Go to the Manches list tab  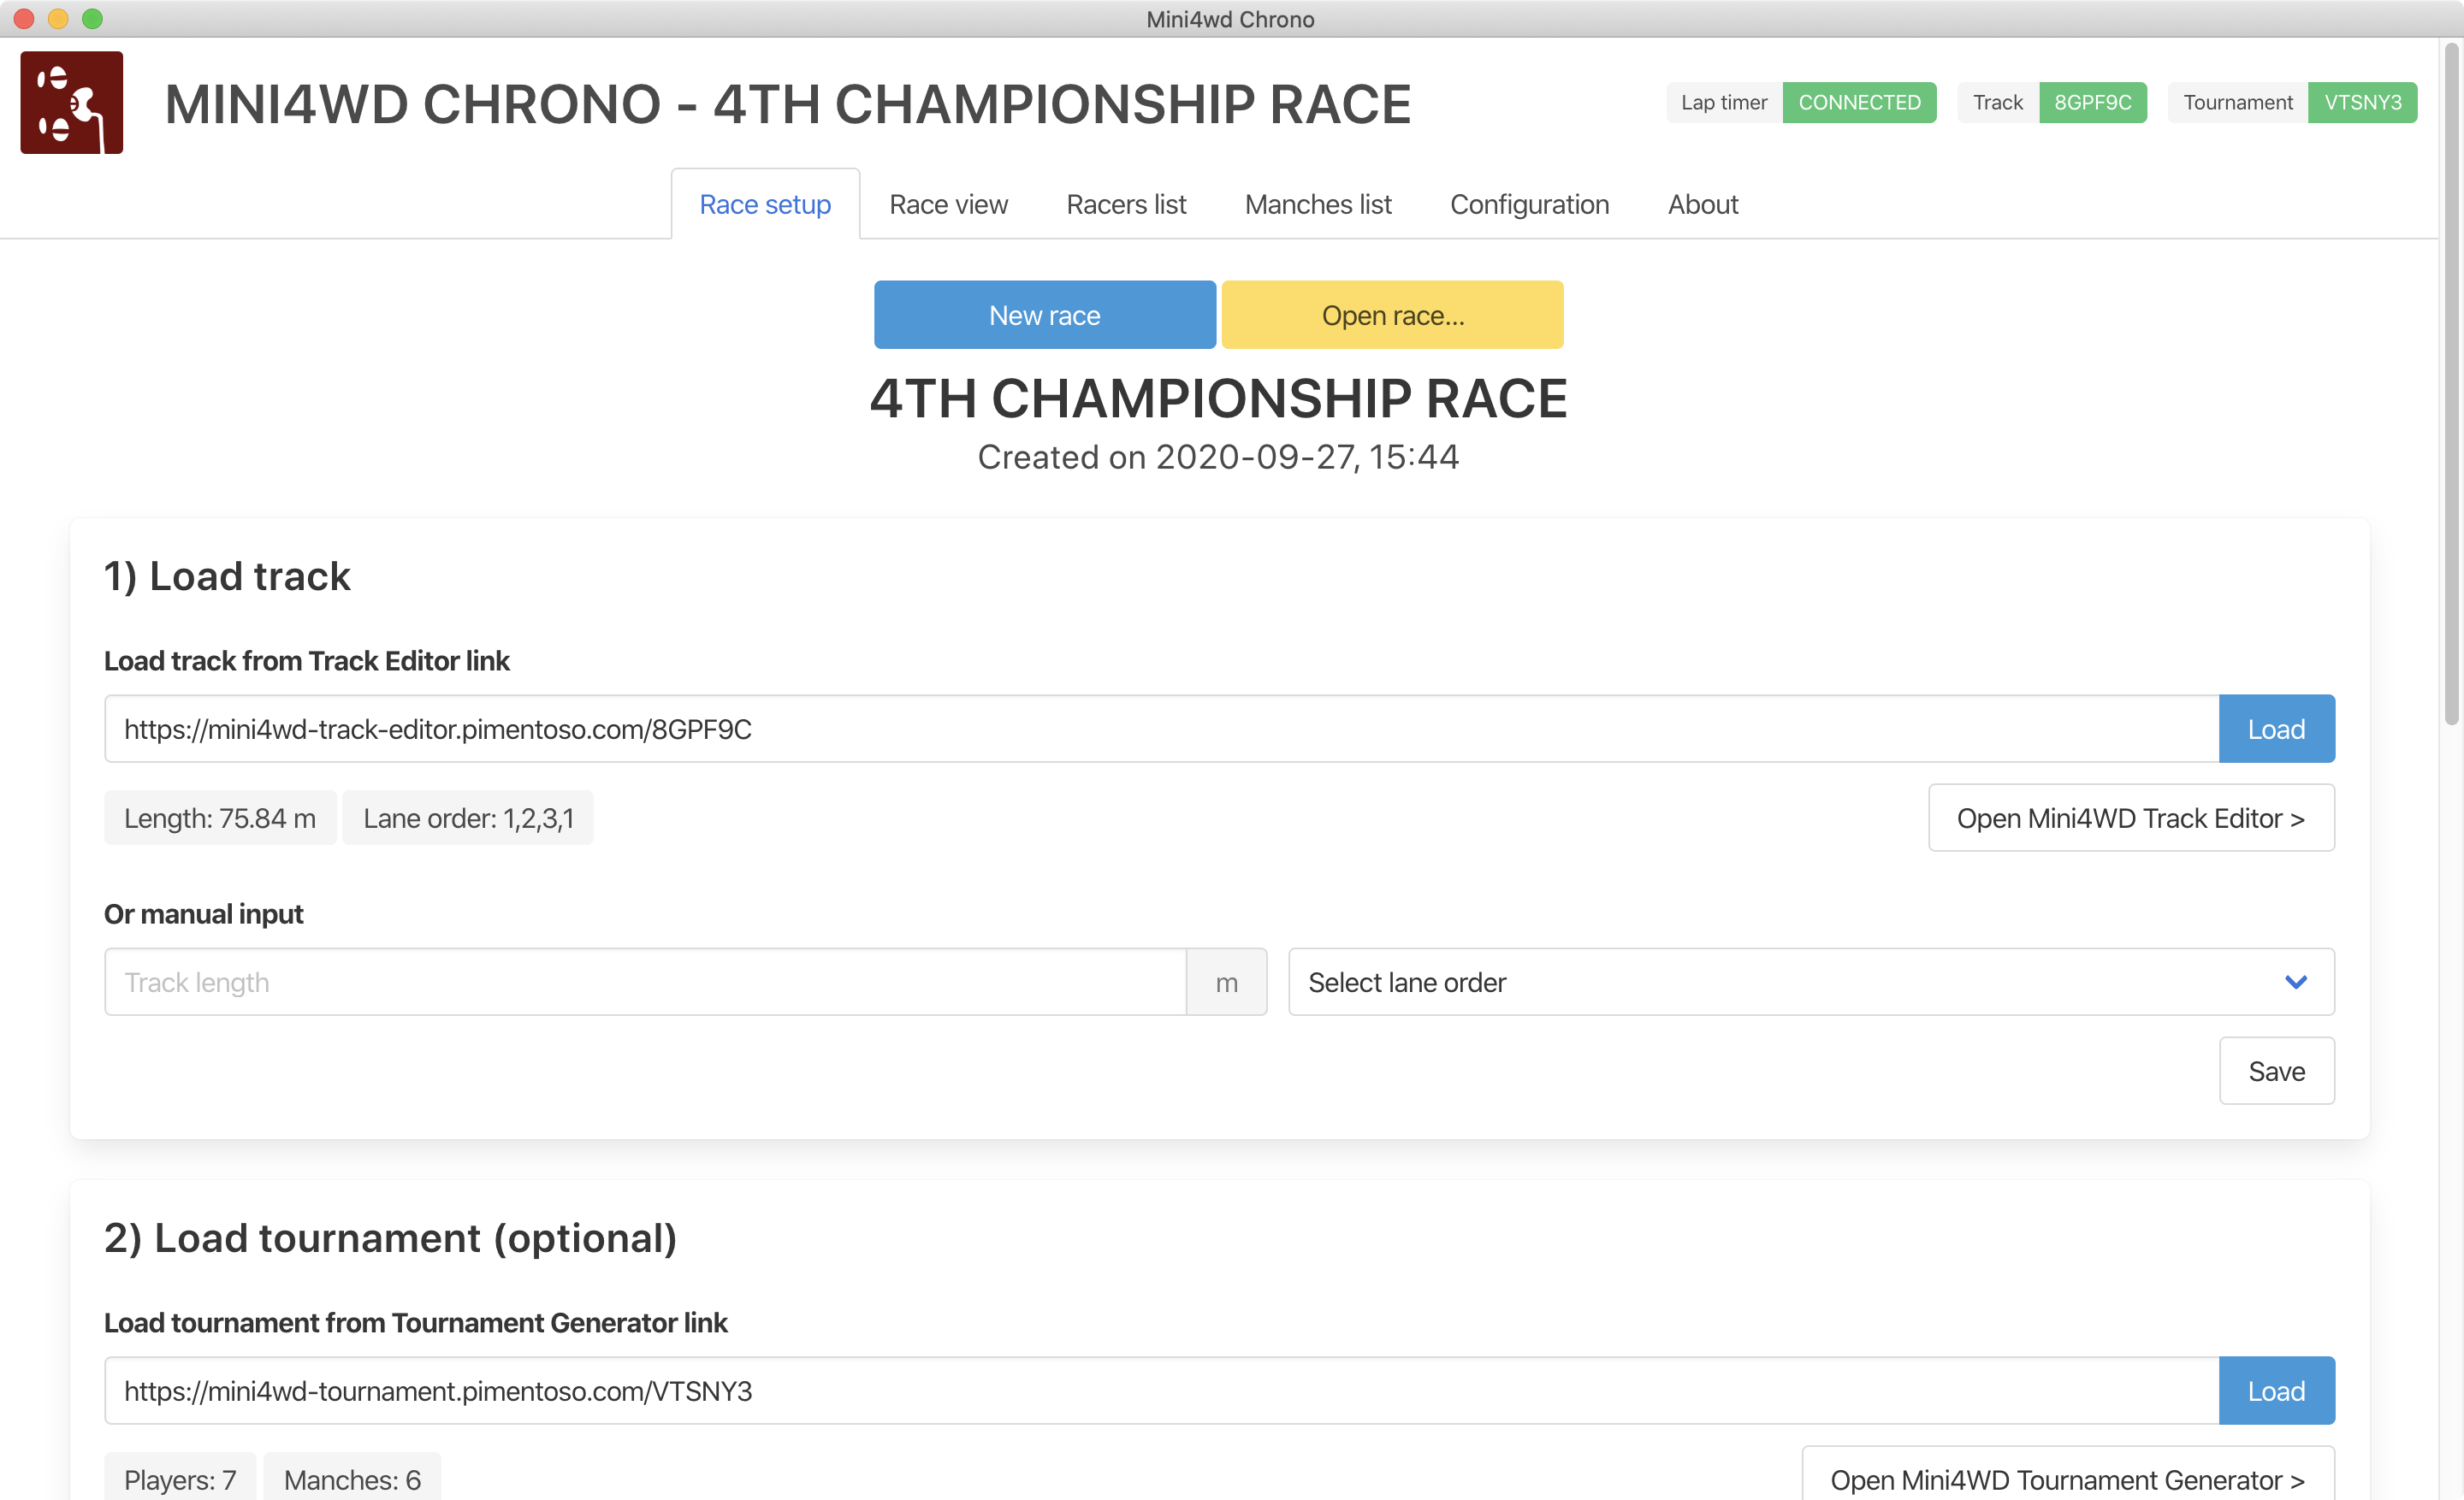pos(1317,205)
